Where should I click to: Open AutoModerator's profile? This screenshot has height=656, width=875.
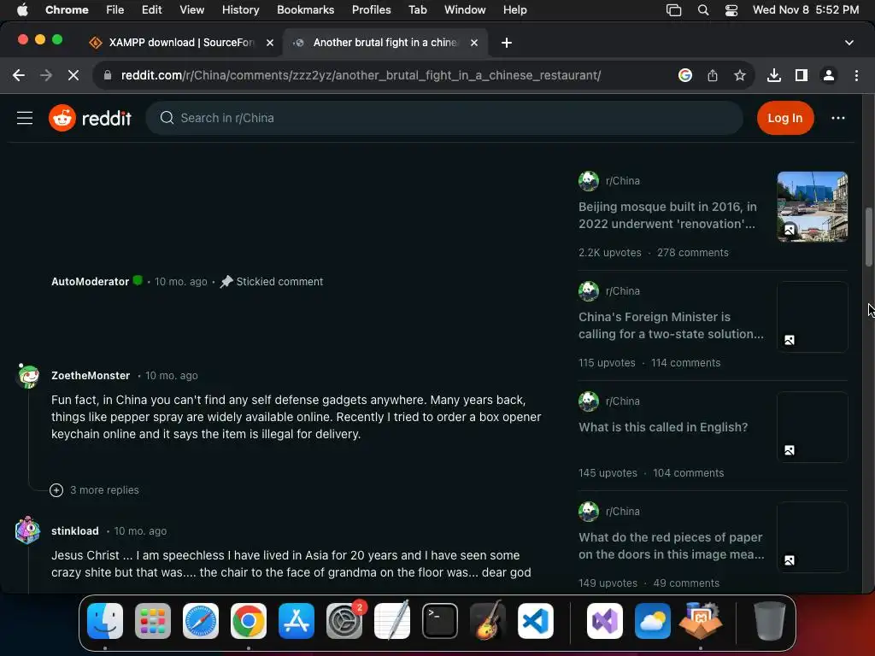point(90,282)
